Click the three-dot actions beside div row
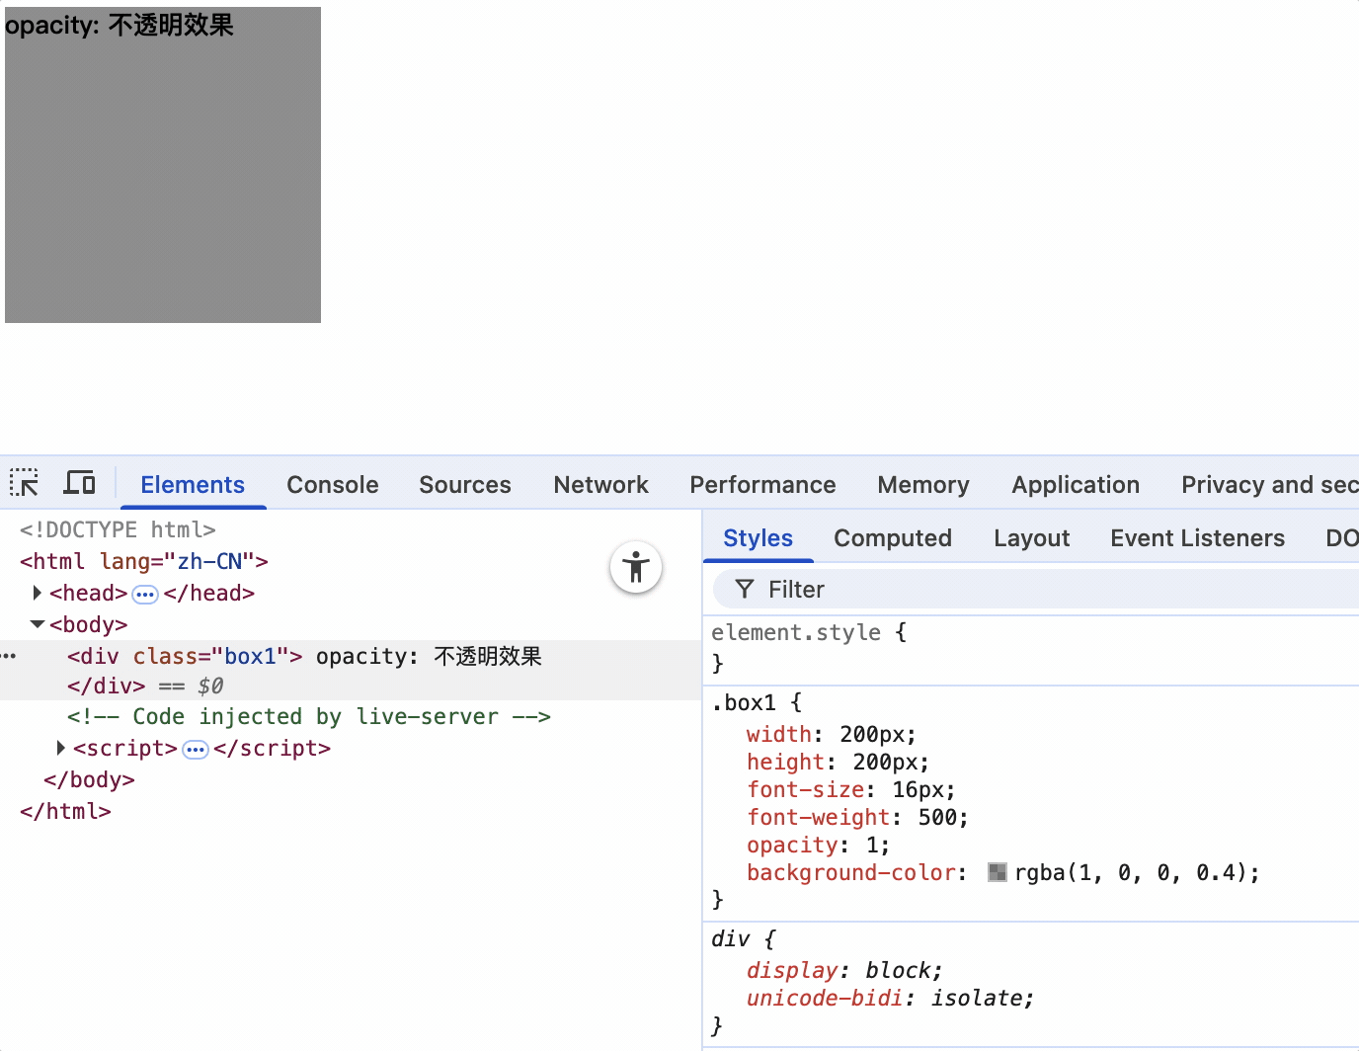The width and height of the screenshot is (1359, 1051). (9, 656)
